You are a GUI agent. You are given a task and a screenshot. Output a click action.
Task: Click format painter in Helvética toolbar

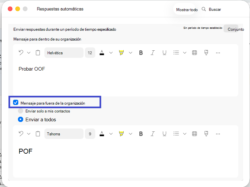click(206, 53)
